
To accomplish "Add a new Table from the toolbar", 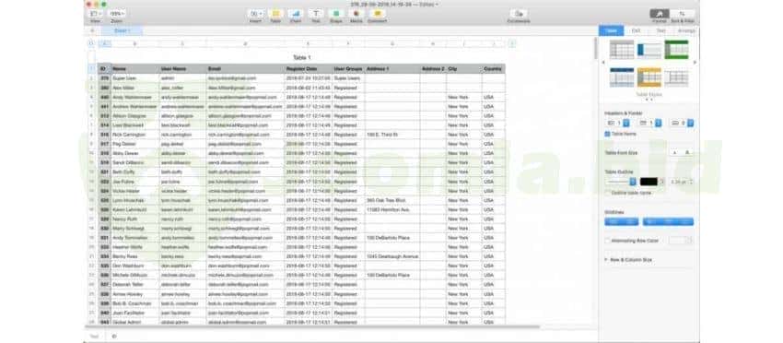I will click(x=275, y=14).
